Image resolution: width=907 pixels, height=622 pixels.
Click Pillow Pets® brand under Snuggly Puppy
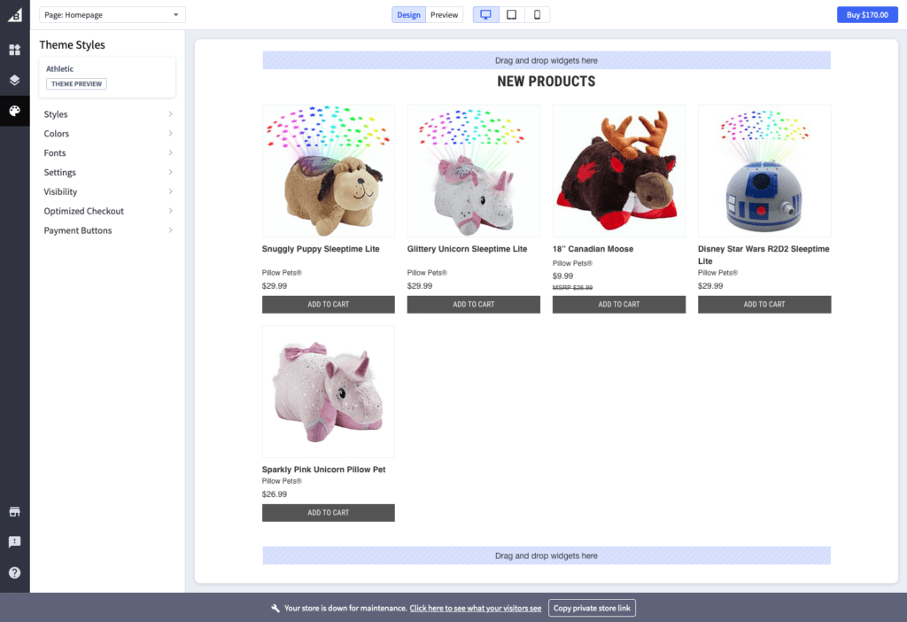(x=282, y=273)
